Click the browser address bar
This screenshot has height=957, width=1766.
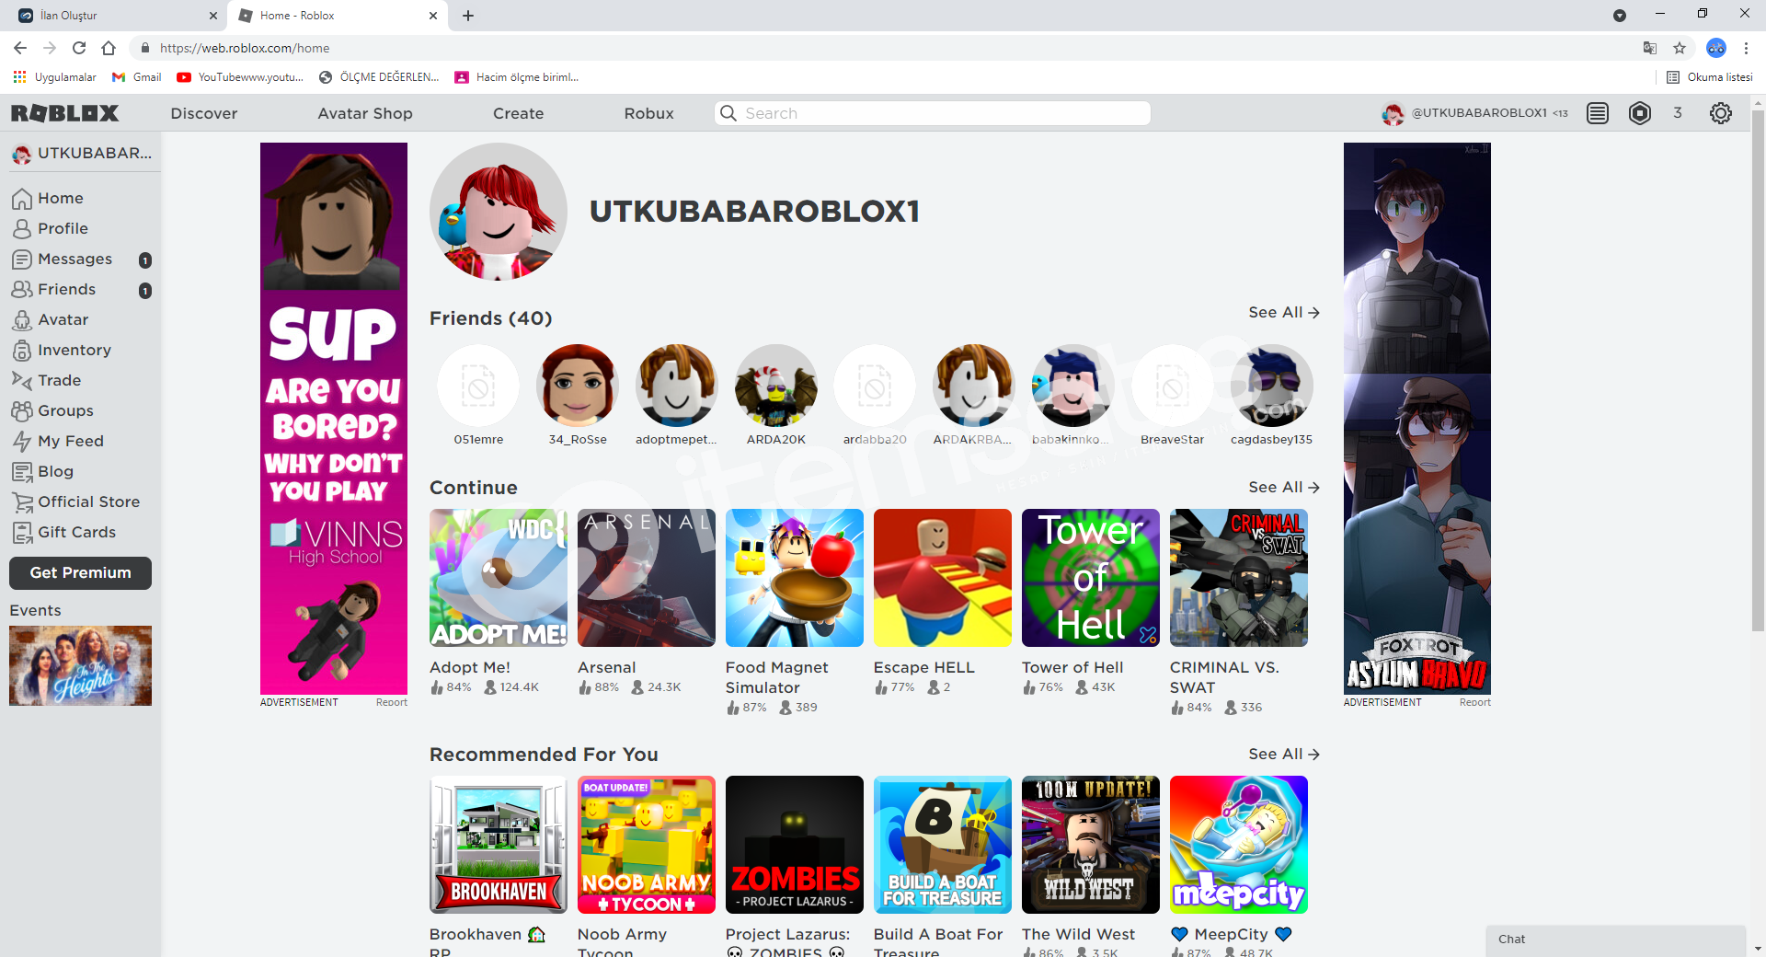coord(883,48)
